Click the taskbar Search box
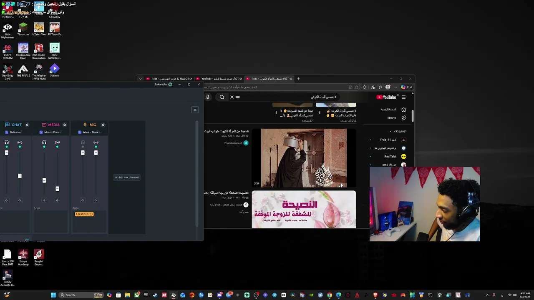This screenshot has width=534, height=300. click(x=81, y=295)
